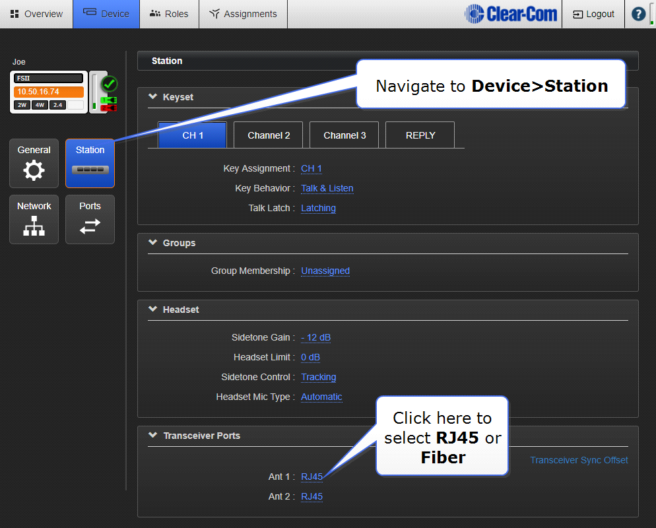The image size is (656, 528).
Task: Click the 2.4 indicator on device card
Action: [x=57, y=105]
